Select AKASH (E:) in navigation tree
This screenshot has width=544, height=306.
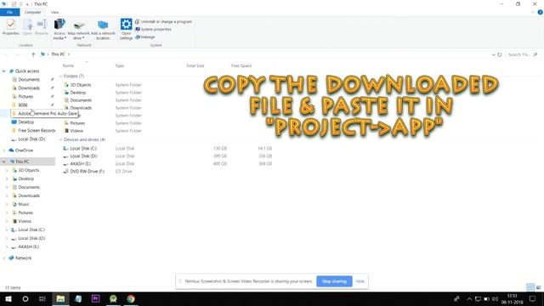coord(28,246)
